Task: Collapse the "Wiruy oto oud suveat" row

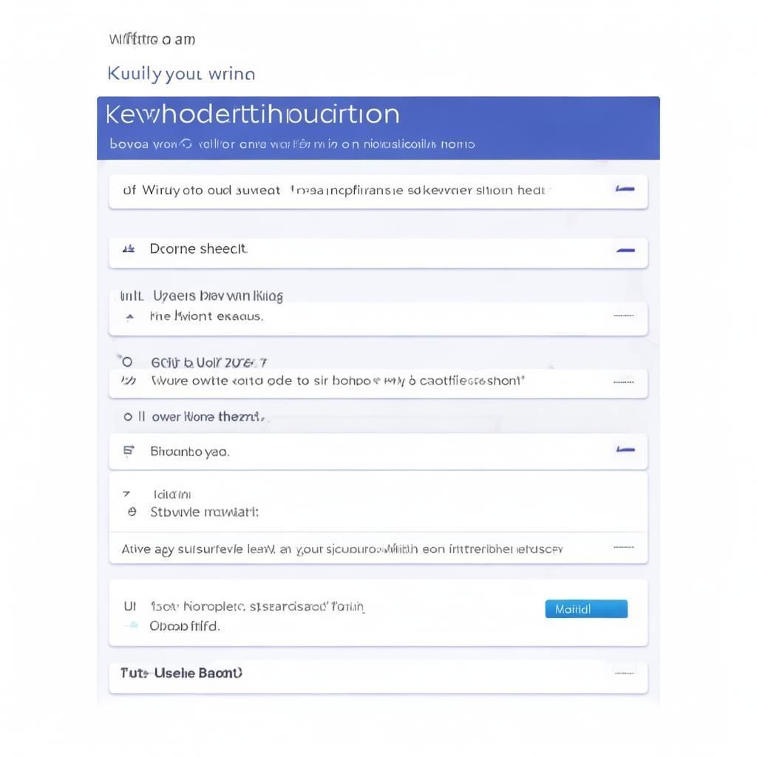Action: coord(625,189)
